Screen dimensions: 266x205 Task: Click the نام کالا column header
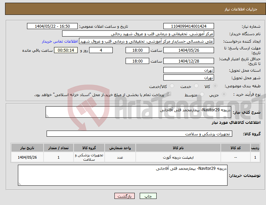178,148
